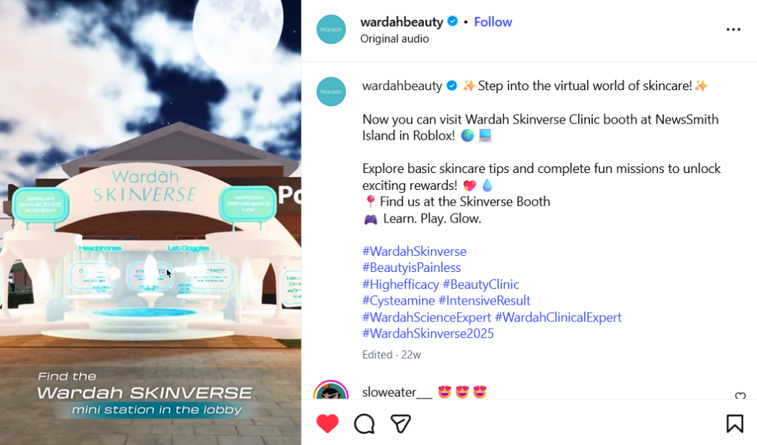The image size is (757, 445).
Task: Unlike the post using the red heart
Action: pyautogui.click(x=327, y=424)
